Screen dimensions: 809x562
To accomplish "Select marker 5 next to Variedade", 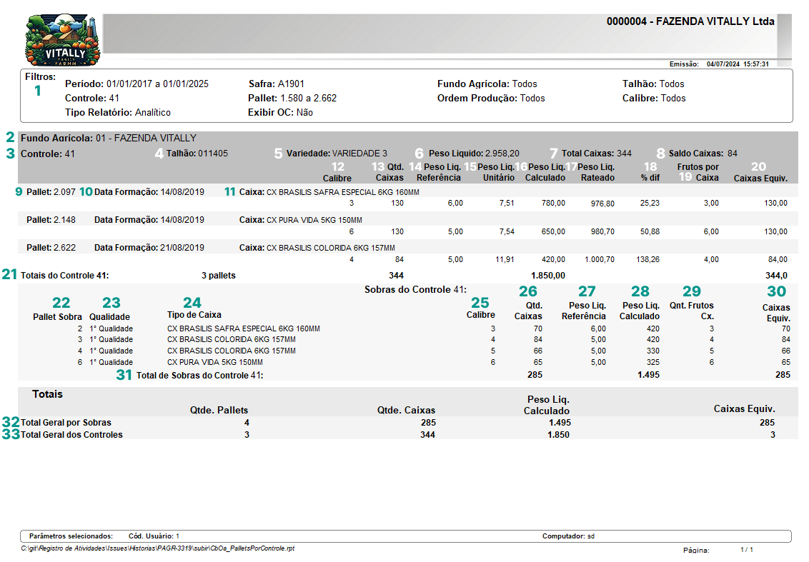I will coord(278,153).
